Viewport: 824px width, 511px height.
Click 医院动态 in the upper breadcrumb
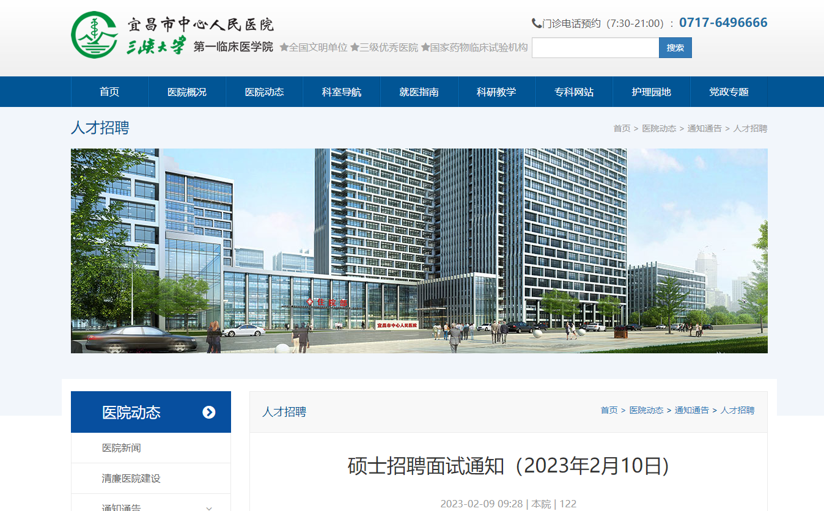[x=659, y=128]
